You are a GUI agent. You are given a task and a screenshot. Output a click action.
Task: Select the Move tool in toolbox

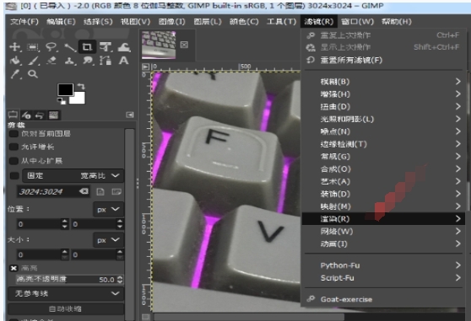tap(14, 47)
